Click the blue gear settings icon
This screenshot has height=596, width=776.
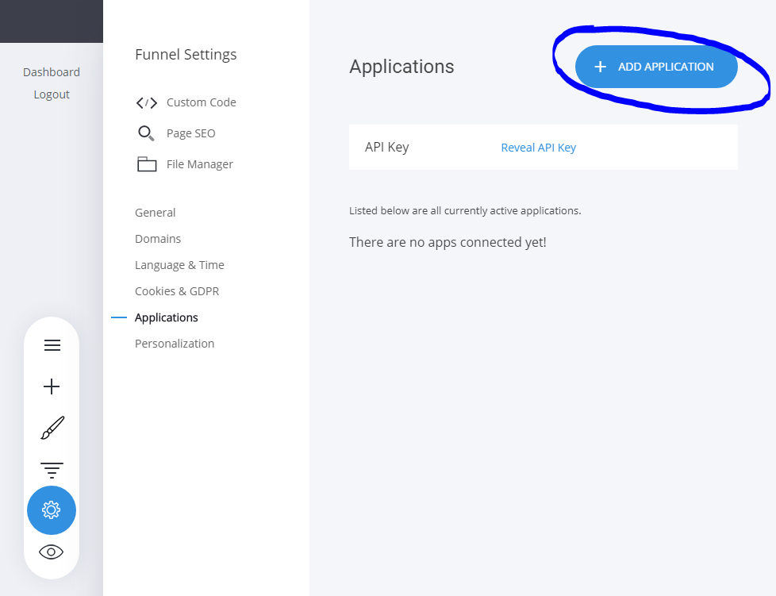tap(52, 510)
